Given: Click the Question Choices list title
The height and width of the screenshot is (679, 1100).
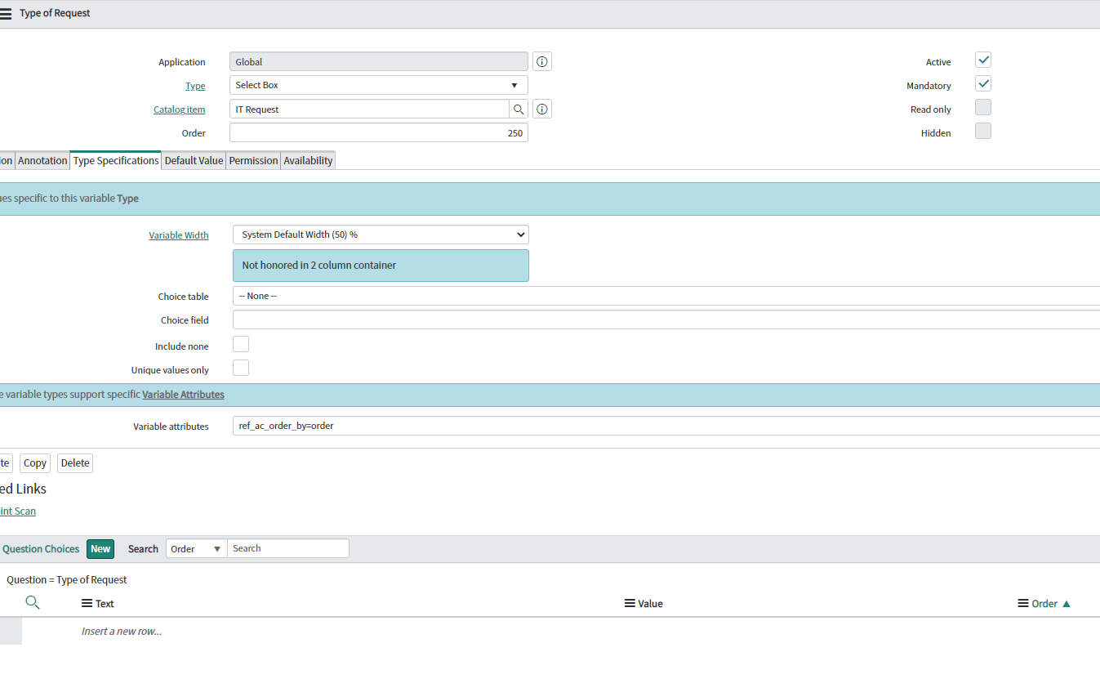Looking at the screenshot, I should click(41, 549).
